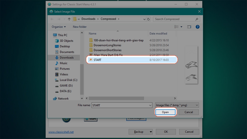Create a New folder
The width and height of the screenshot is (247, 139).
[x=80, y=27]
